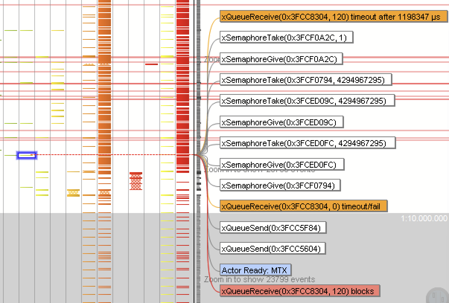Click the xSemaphoreTake(0x3FCED0FC, 4294967295) event
Screen dimensions: 449x303
click(308, 143)
